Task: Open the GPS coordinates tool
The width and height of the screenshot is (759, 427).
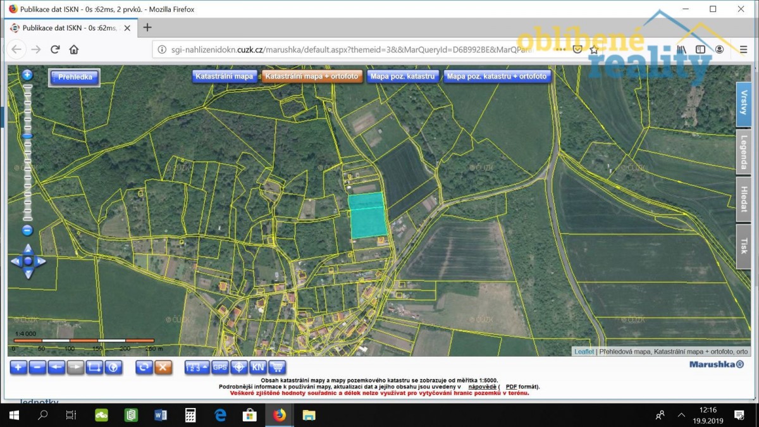Action: click(219, 367)
